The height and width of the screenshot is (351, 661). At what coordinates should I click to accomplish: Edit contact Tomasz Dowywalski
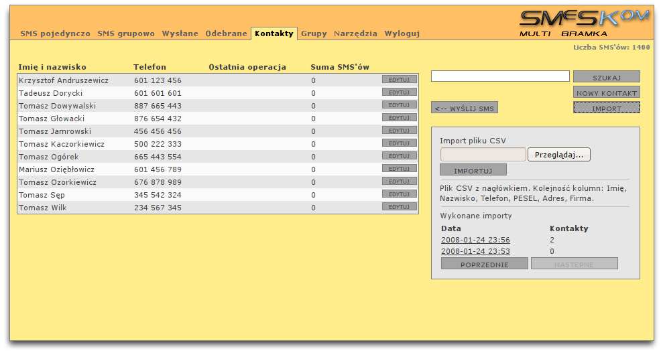pyautogui.click(x=400, y=105)
